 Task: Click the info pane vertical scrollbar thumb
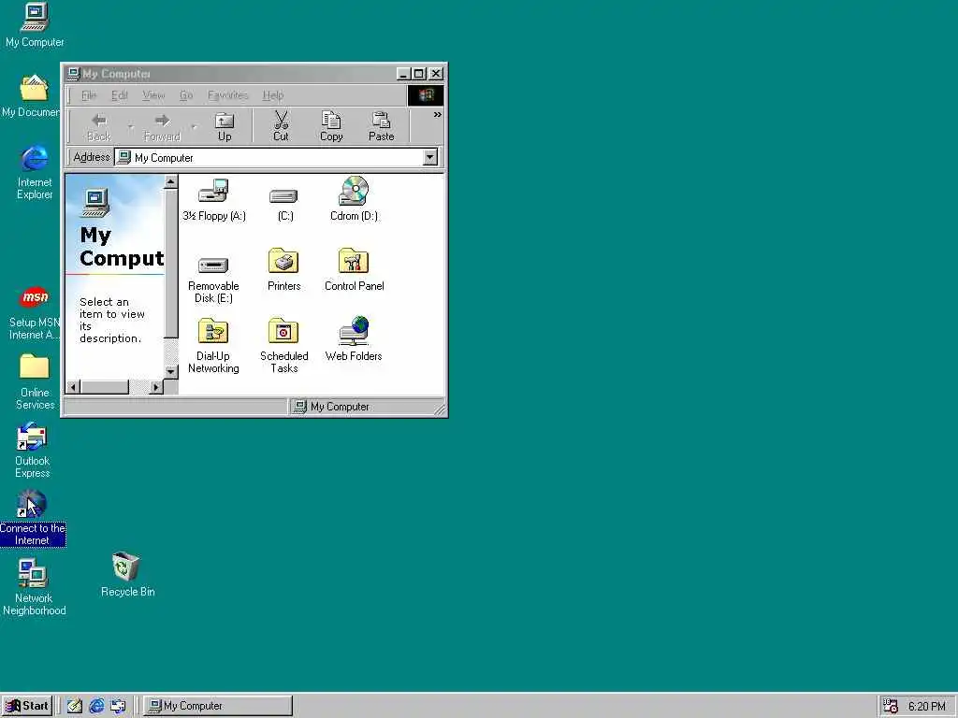click(170, 263)
